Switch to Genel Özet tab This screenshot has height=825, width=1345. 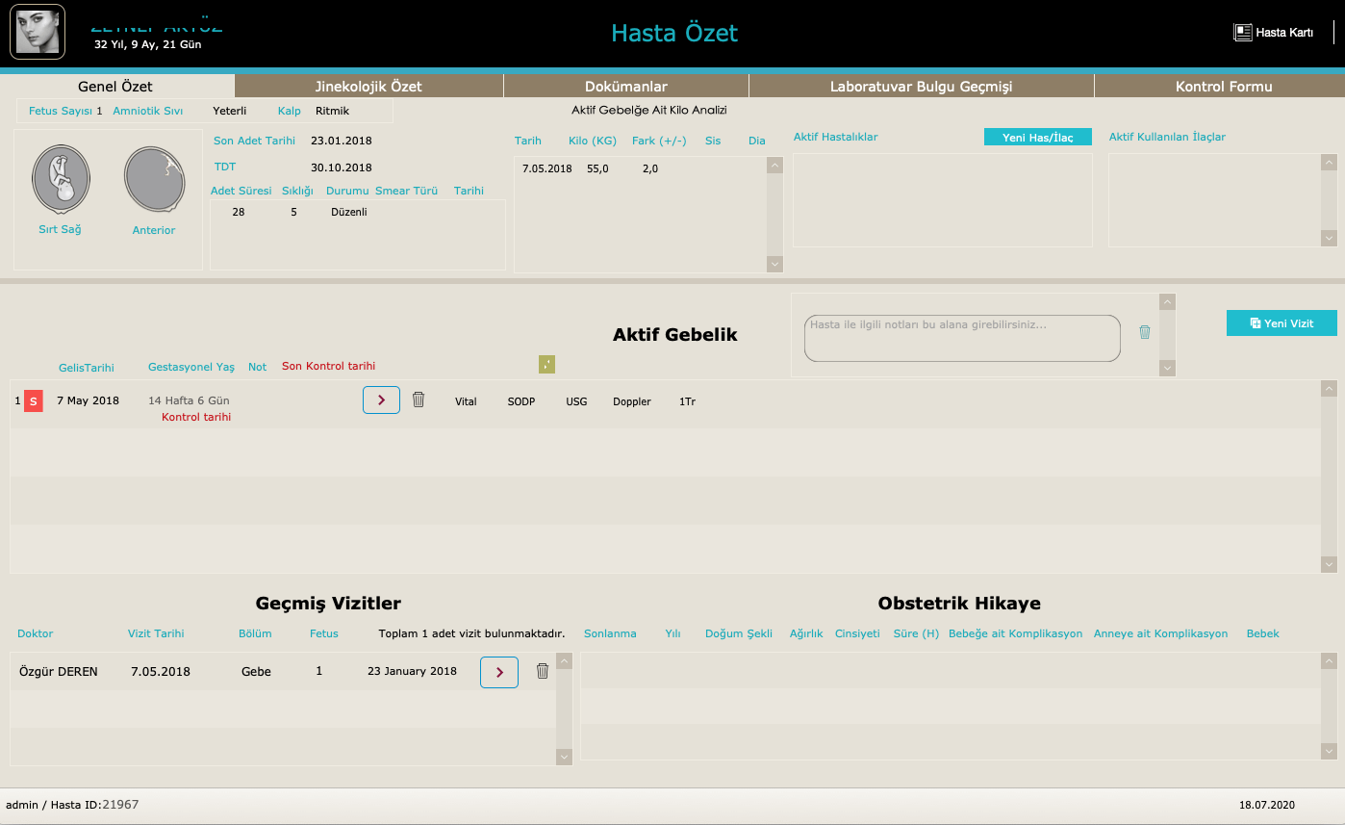point(115,87)
